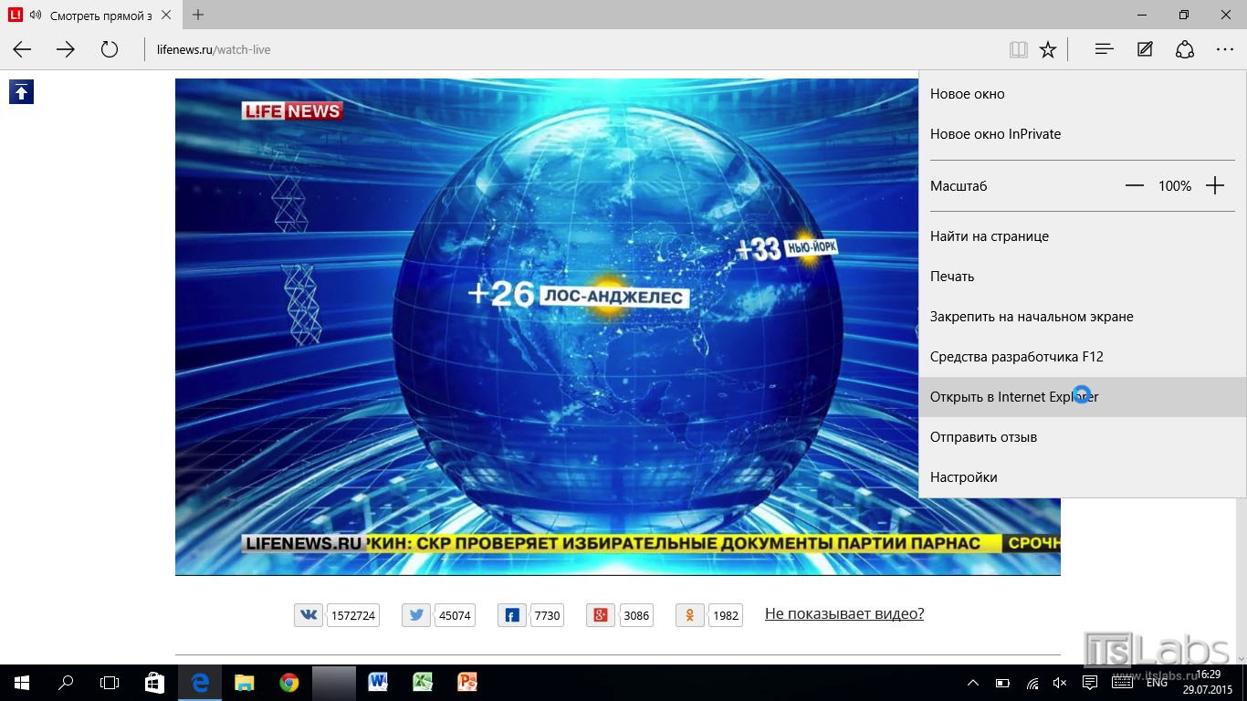
Task: Go forward with the forward arrow
Action: click(66, 49)
